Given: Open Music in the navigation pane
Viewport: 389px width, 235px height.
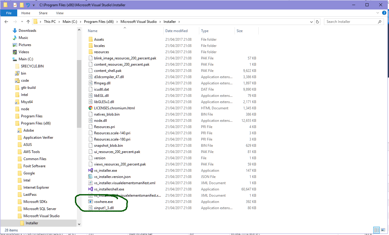Looking at the screenshot, I should tap(23, 38).
